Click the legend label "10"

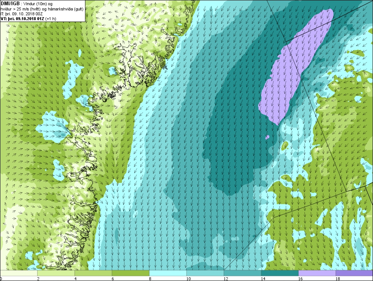point(188,279)
